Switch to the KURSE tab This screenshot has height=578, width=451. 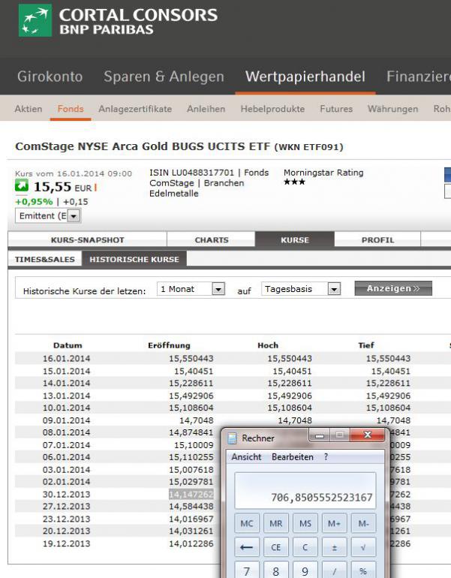295,239
